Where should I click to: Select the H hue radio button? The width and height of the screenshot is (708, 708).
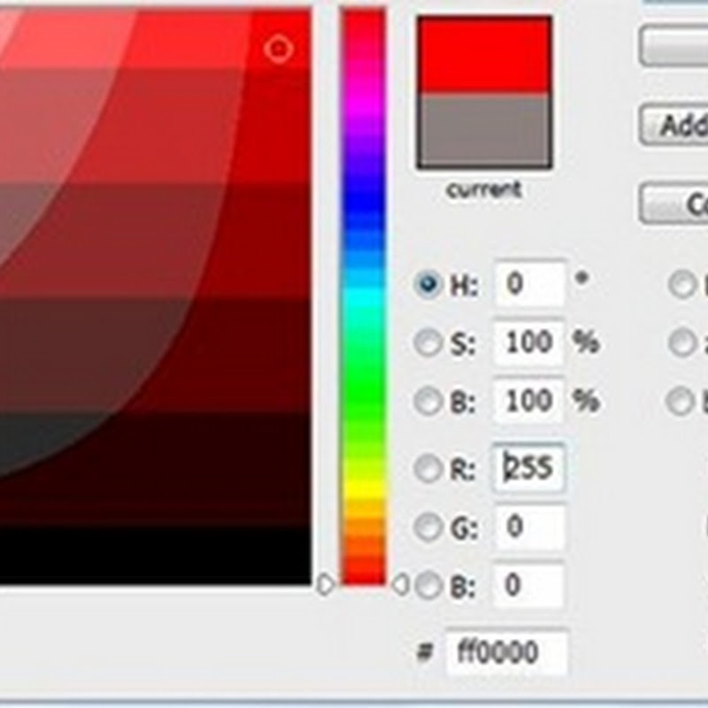coord(427,284)
